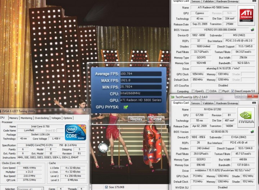Viewport: 259px width, 190px height.
Task: Click the Memory Size 896 MB field
Action: click(201, 165)
